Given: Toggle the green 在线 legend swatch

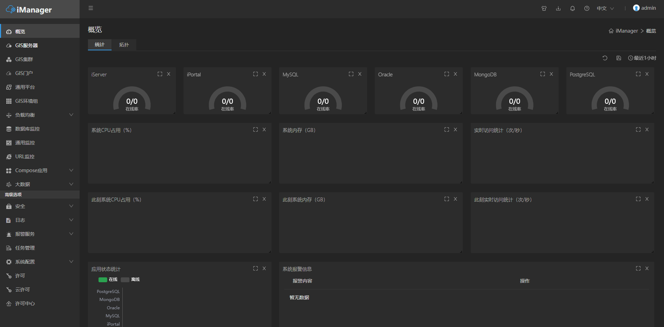Looking at the screenshot, I should pos(103,280).
